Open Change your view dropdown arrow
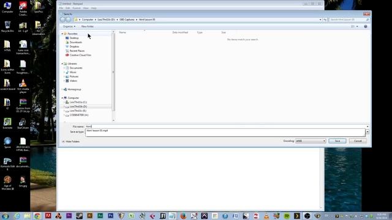Viewport: 392px width, 220px height. (357, 26)
